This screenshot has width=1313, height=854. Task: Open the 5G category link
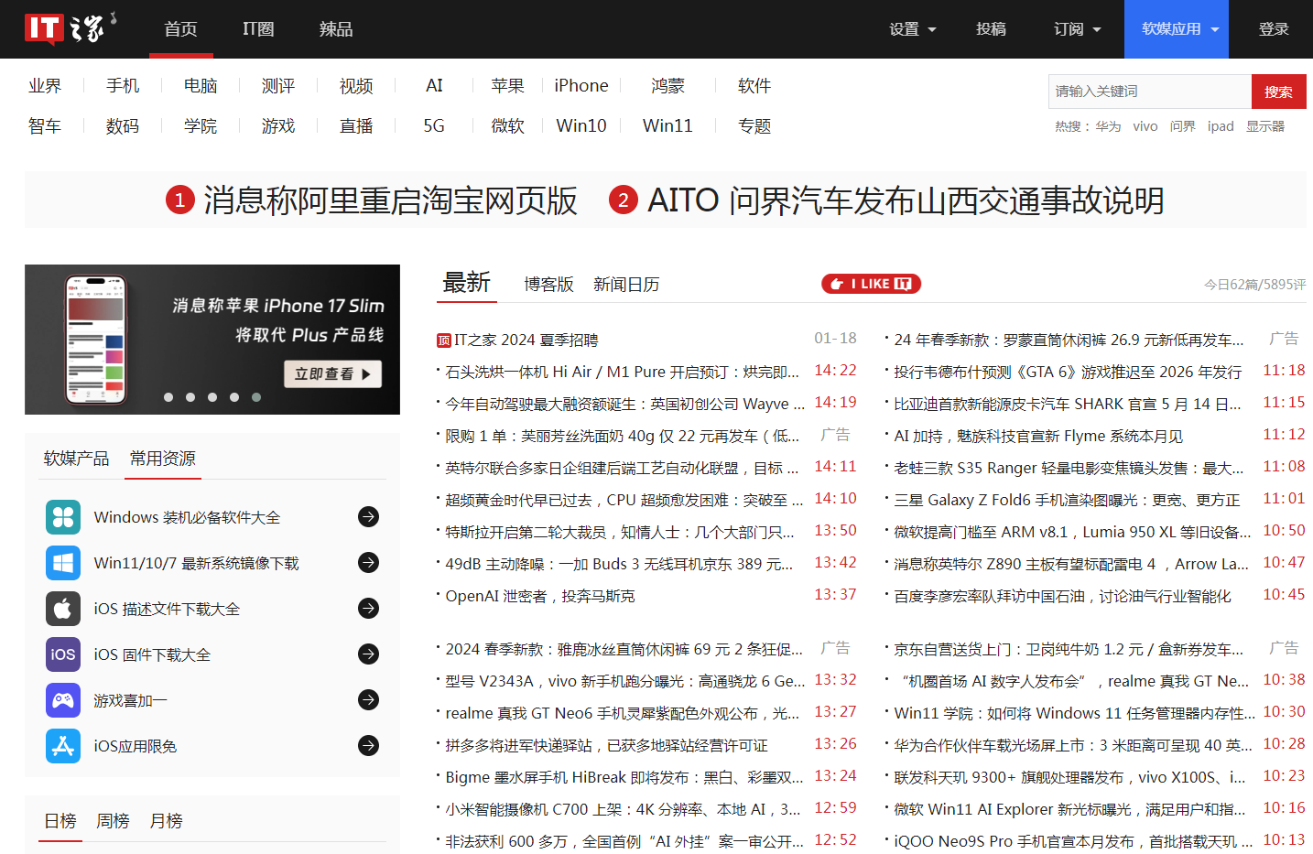(x=434, y=126)
